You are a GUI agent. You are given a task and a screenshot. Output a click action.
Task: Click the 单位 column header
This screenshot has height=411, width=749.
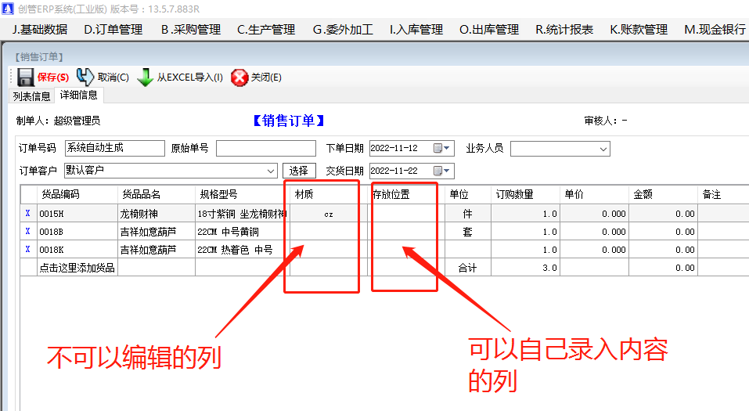pyautogui.click(x=468, y=194)
